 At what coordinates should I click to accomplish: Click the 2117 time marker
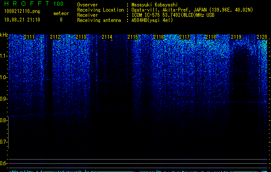(184, 37)
